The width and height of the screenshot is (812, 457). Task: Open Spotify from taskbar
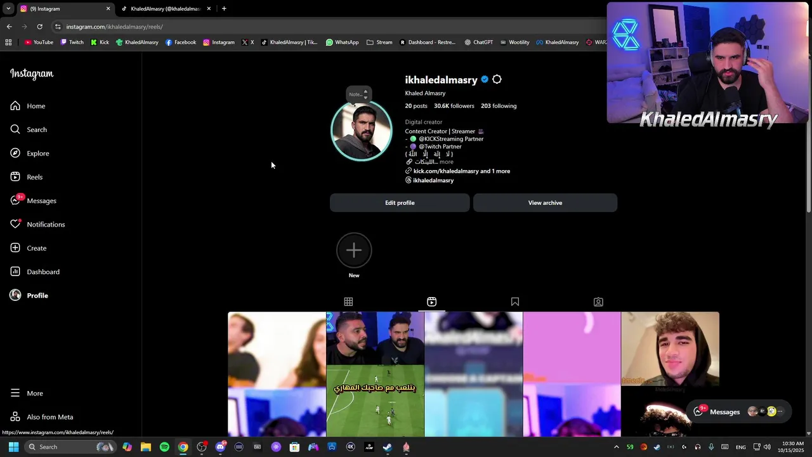point(164,447)
